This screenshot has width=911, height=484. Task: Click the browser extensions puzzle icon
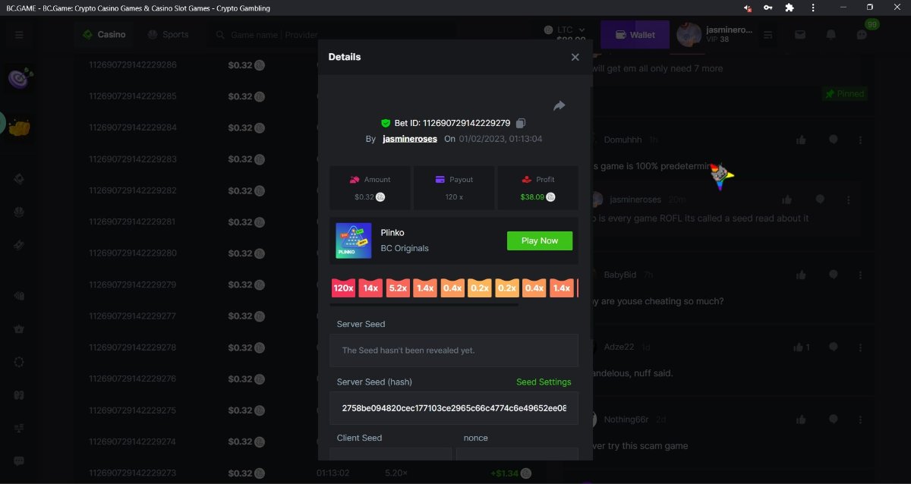pos(790,8)
